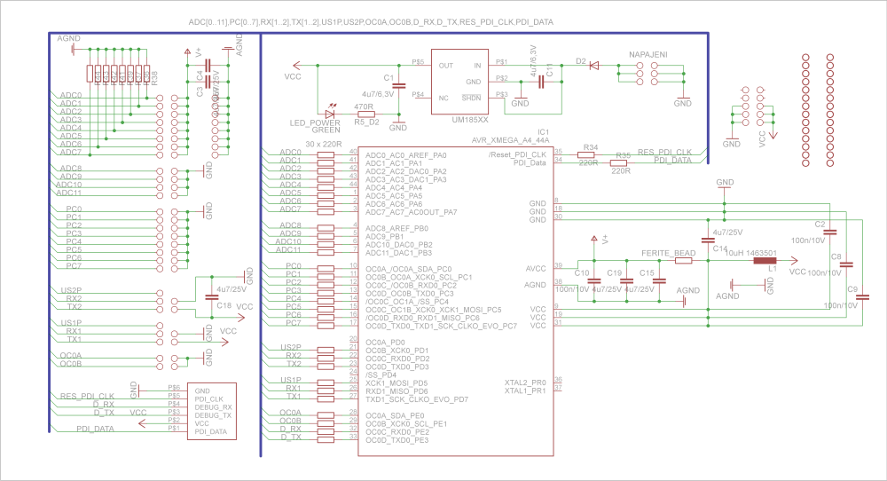Select the FERITE_BEAD component symbol
The height and width of the screenshot is (481, 887).
coord(683,261)
